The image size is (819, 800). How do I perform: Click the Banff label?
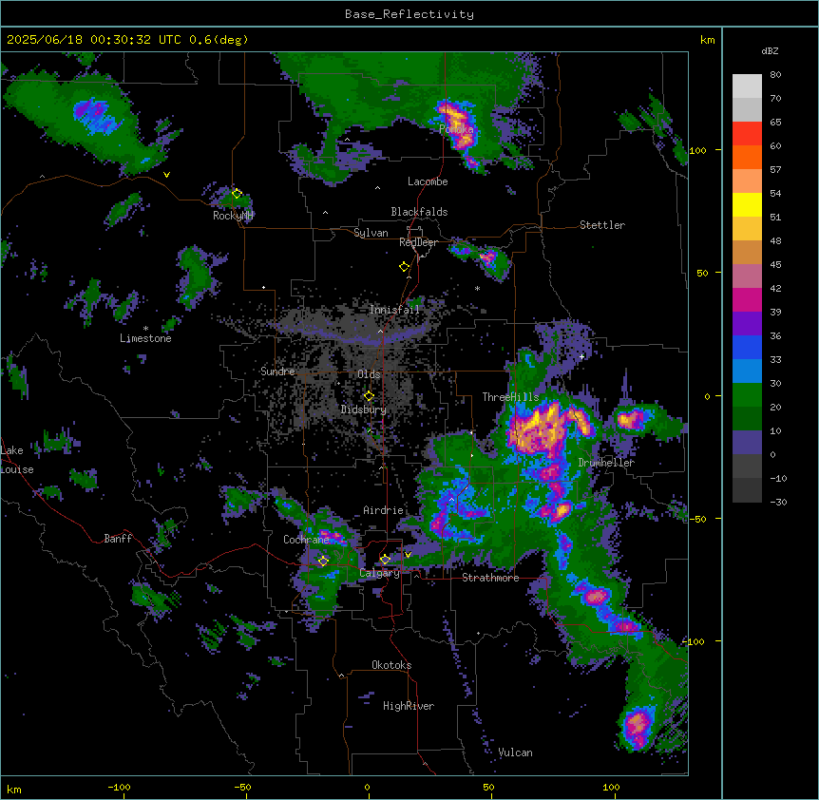(x=118, y=539)
